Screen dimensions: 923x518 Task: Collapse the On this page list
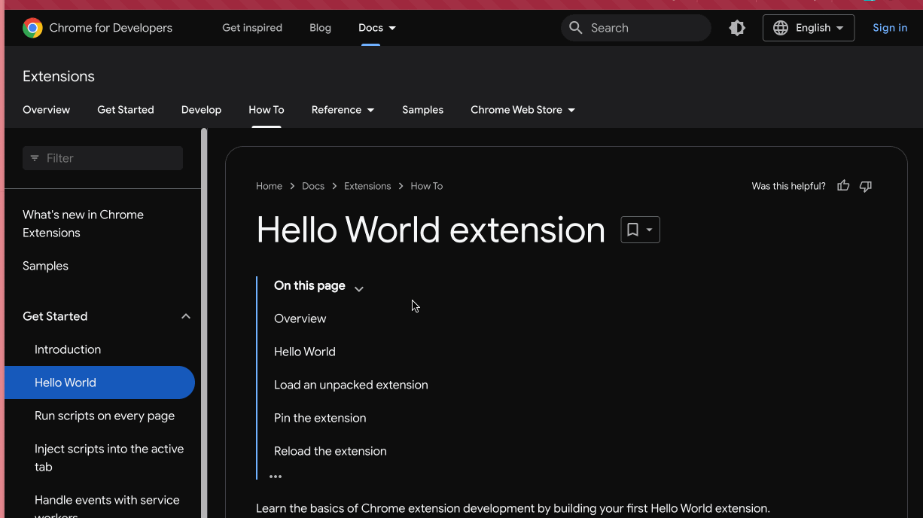tap(359, 289)
